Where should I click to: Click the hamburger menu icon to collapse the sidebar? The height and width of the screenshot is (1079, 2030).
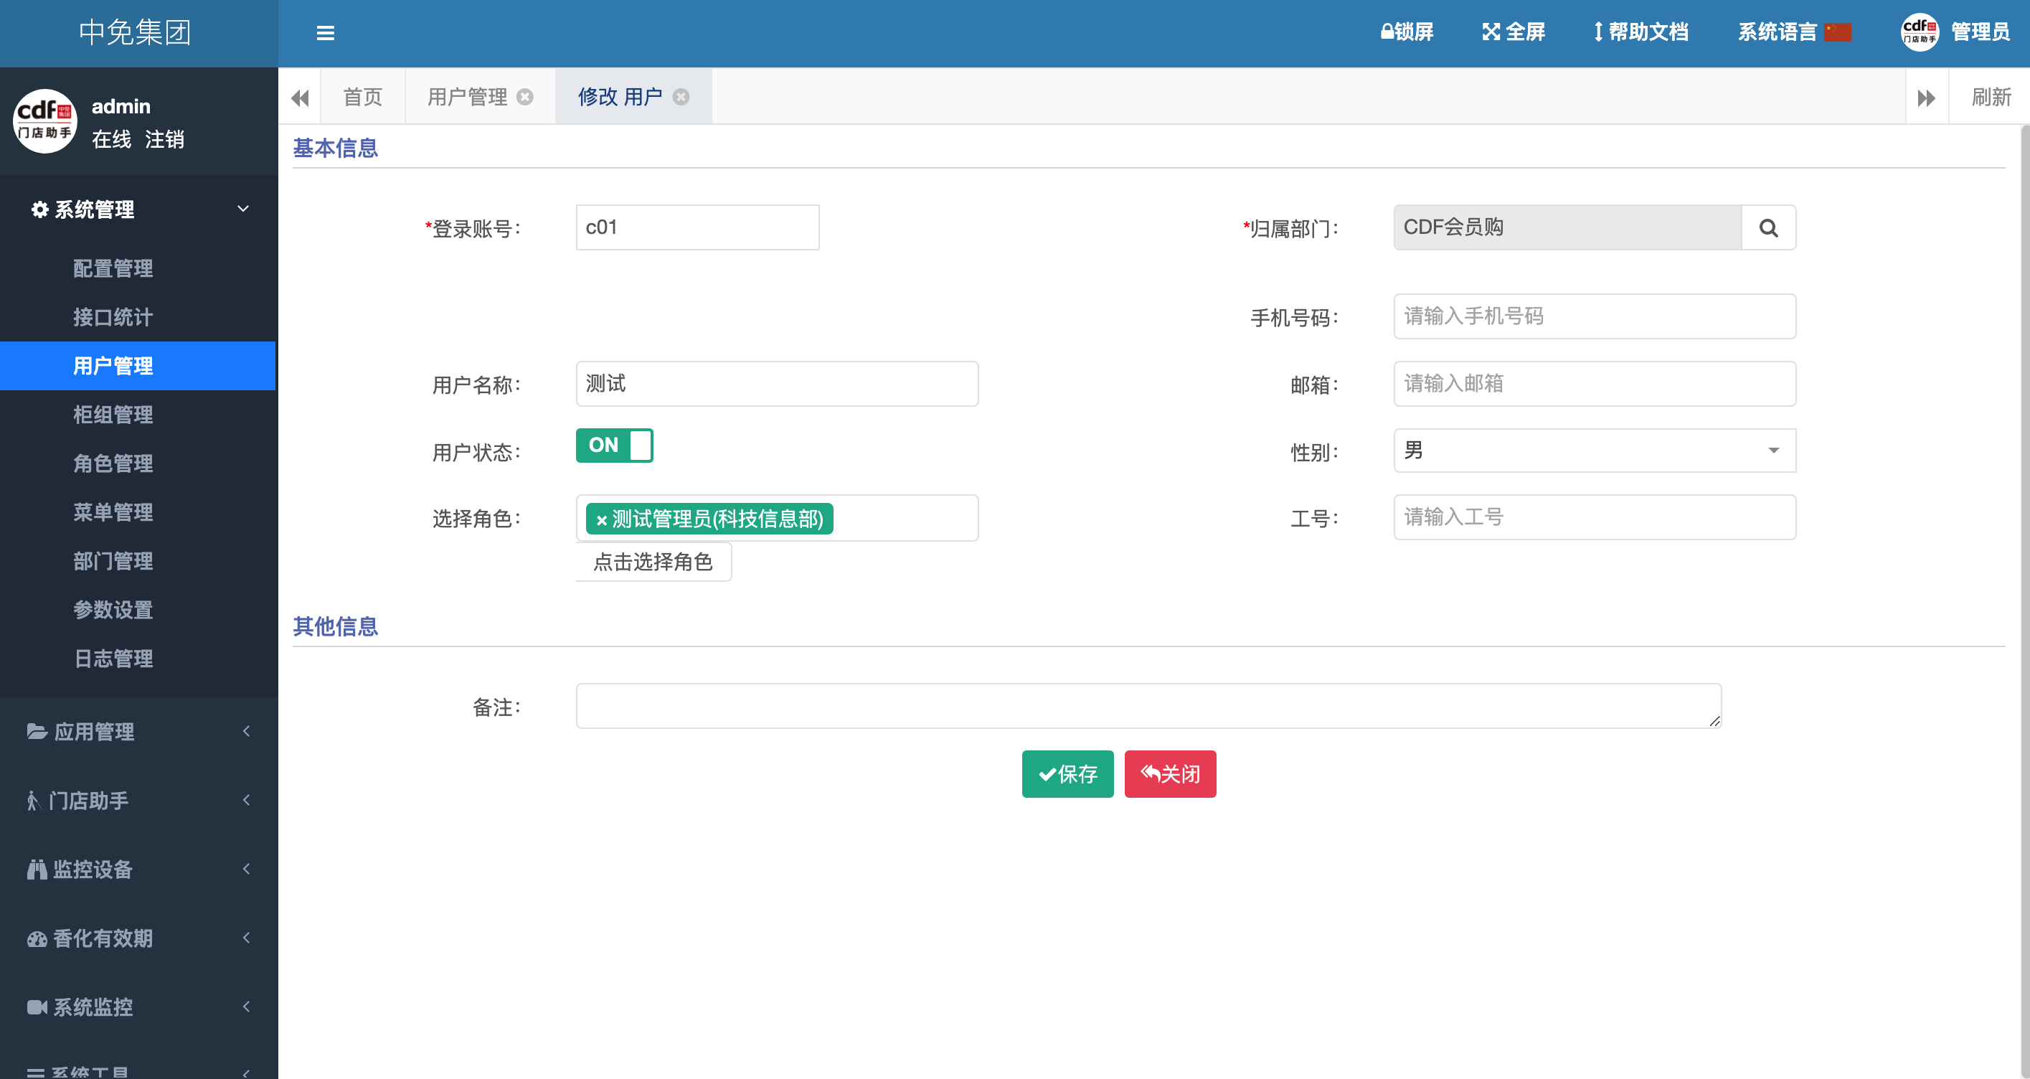[325, 32]
